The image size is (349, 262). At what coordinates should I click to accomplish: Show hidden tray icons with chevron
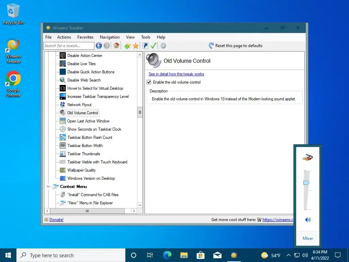pos(288,255)
